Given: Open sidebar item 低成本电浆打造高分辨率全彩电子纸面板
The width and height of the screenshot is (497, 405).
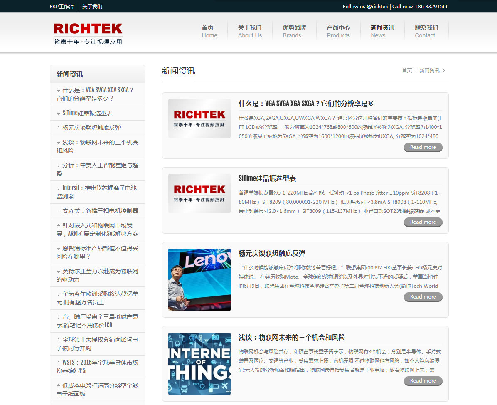Looking at the screenshot, I should click(98, 390).
